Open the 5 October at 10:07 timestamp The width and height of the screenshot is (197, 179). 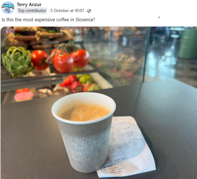point(67,11)
